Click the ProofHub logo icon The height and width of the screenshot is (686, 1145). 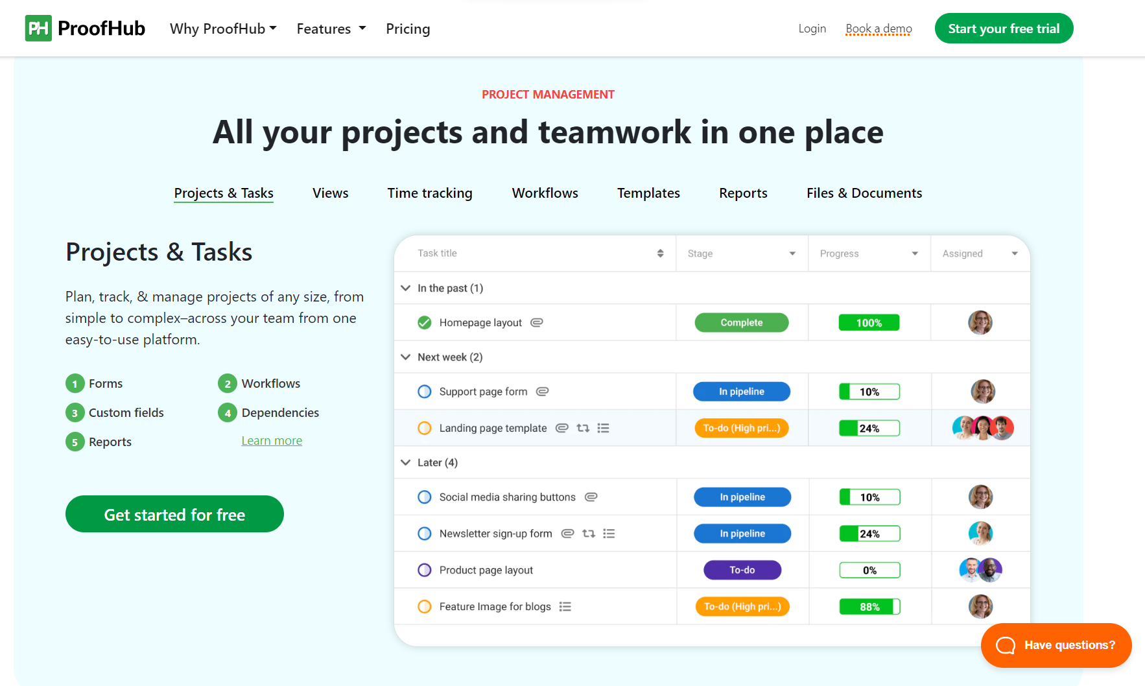click(x=38, y=29)
